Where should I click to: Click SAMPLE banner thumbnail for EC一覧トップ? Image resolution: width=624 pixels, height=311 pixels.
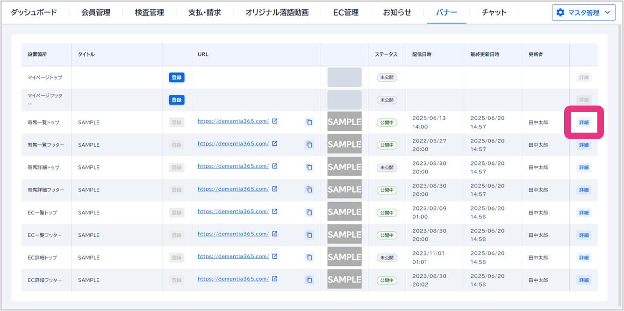(344, 212)
